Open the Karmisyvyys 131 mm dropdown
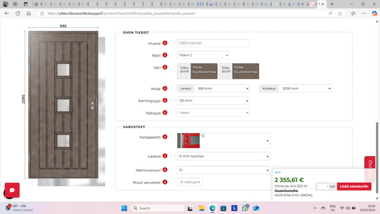The width and height of the screenshot is (380, 214). [x=213, y=100]
